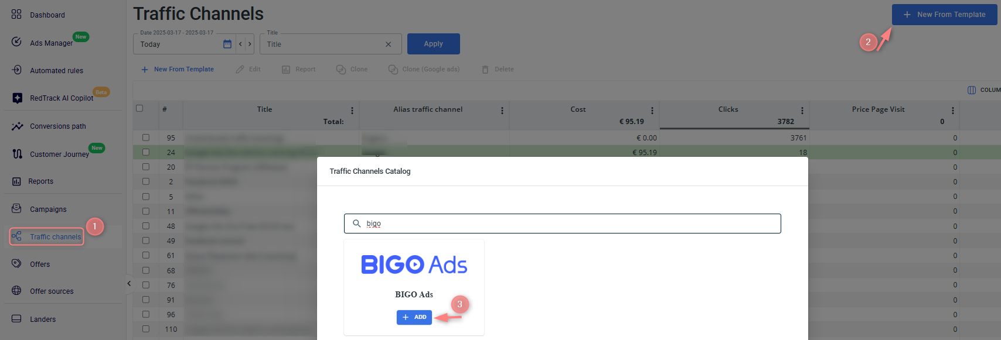Select checkbox for row 76
Image resolution: width=1001 pixels, height=340 pixels.
pos(146,285)
